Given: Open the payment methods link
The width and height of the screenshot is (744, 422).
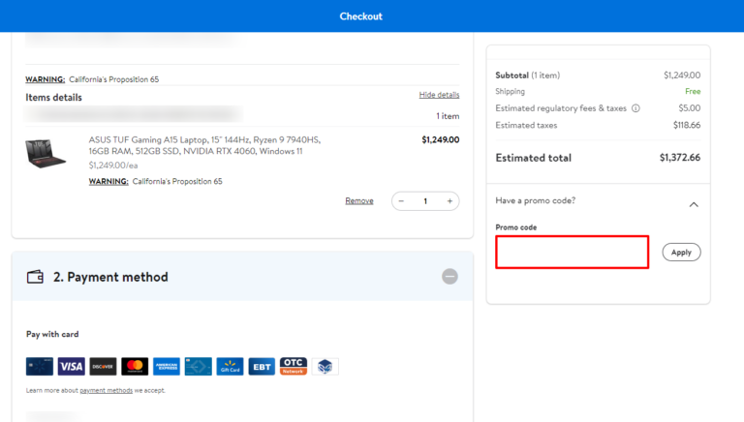Looking at the screenshot, I should point(107,390).
